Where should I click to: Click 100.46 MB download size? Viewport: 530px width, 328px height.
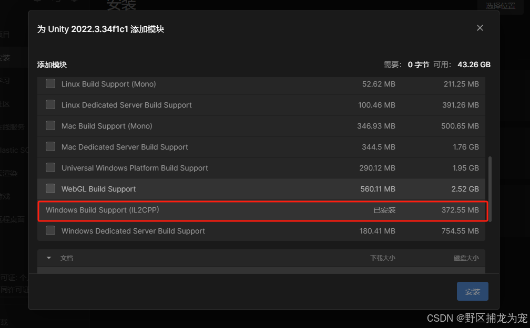coord(376,105)
